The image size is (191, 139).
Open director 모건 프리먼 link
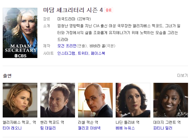67,46
